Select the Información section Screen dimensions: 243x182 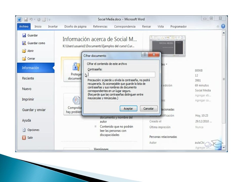(x=36, y=68)
